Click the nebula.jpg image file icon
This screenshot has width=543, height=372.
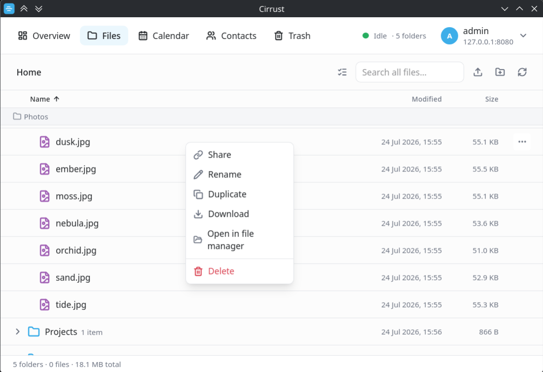pos(45,223)
